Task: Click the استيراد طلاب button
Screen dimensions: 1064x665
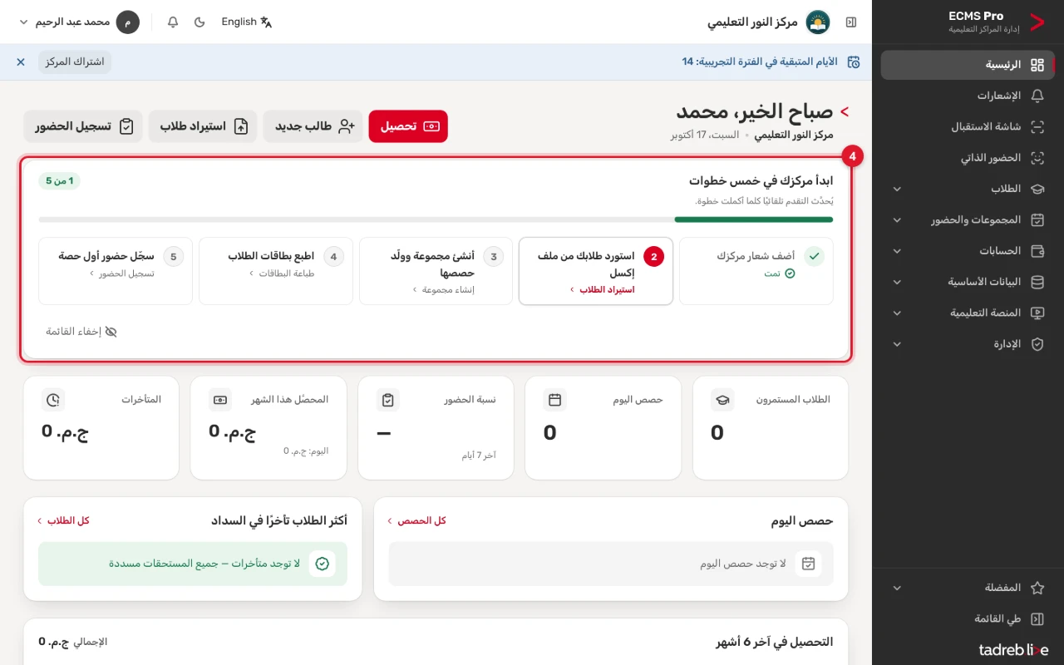Action: (x=204, y=126)
